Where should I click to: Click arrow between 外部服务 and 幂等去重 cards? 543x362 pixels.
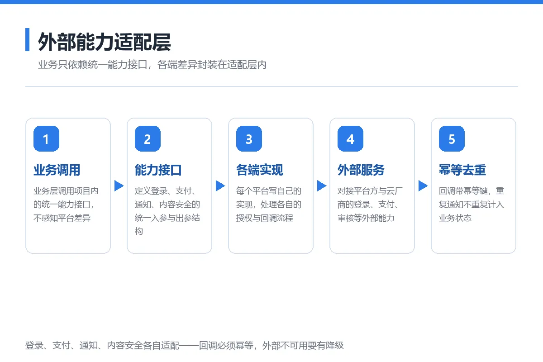[423, 186]
